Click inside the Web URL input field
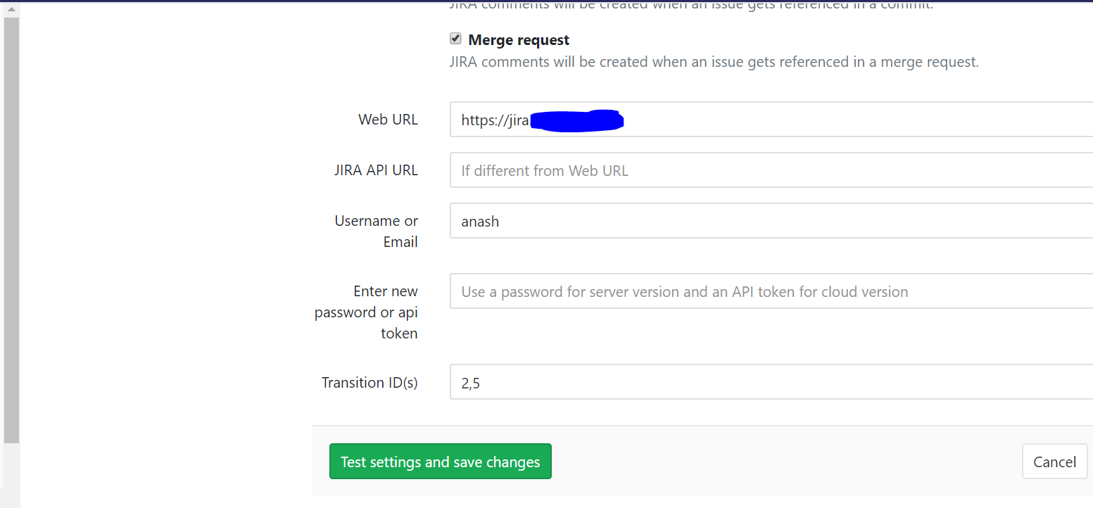1093x508 pixels. 704,120
